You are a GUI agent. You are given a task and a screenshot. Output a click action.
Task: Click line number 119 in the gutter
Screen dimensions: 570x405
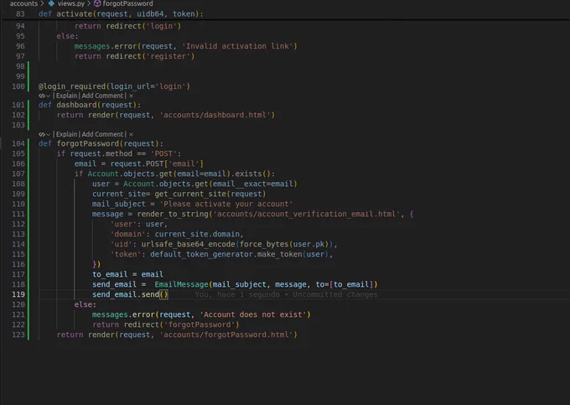(18, 294)
